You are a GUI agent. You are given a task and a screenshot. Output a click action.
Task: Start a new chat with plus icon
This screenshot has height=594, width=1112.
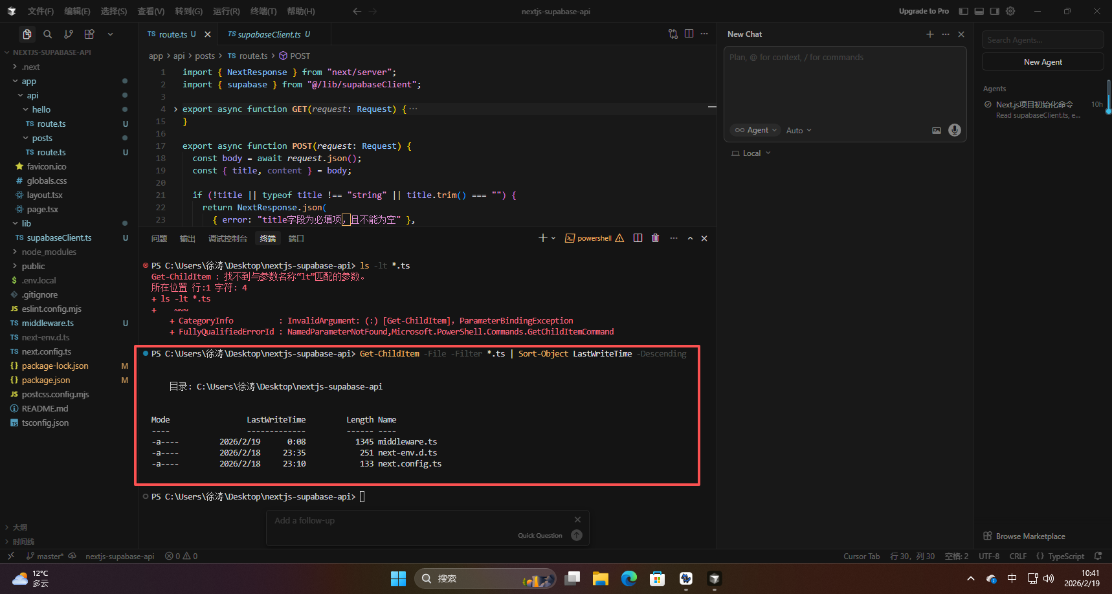(x=930, y=34)
